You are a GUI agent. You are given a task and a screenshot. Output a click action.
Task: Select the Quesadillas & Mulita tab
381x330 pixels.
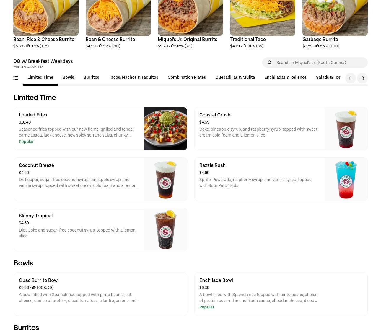pyautogui.click(x=235, y=77)
